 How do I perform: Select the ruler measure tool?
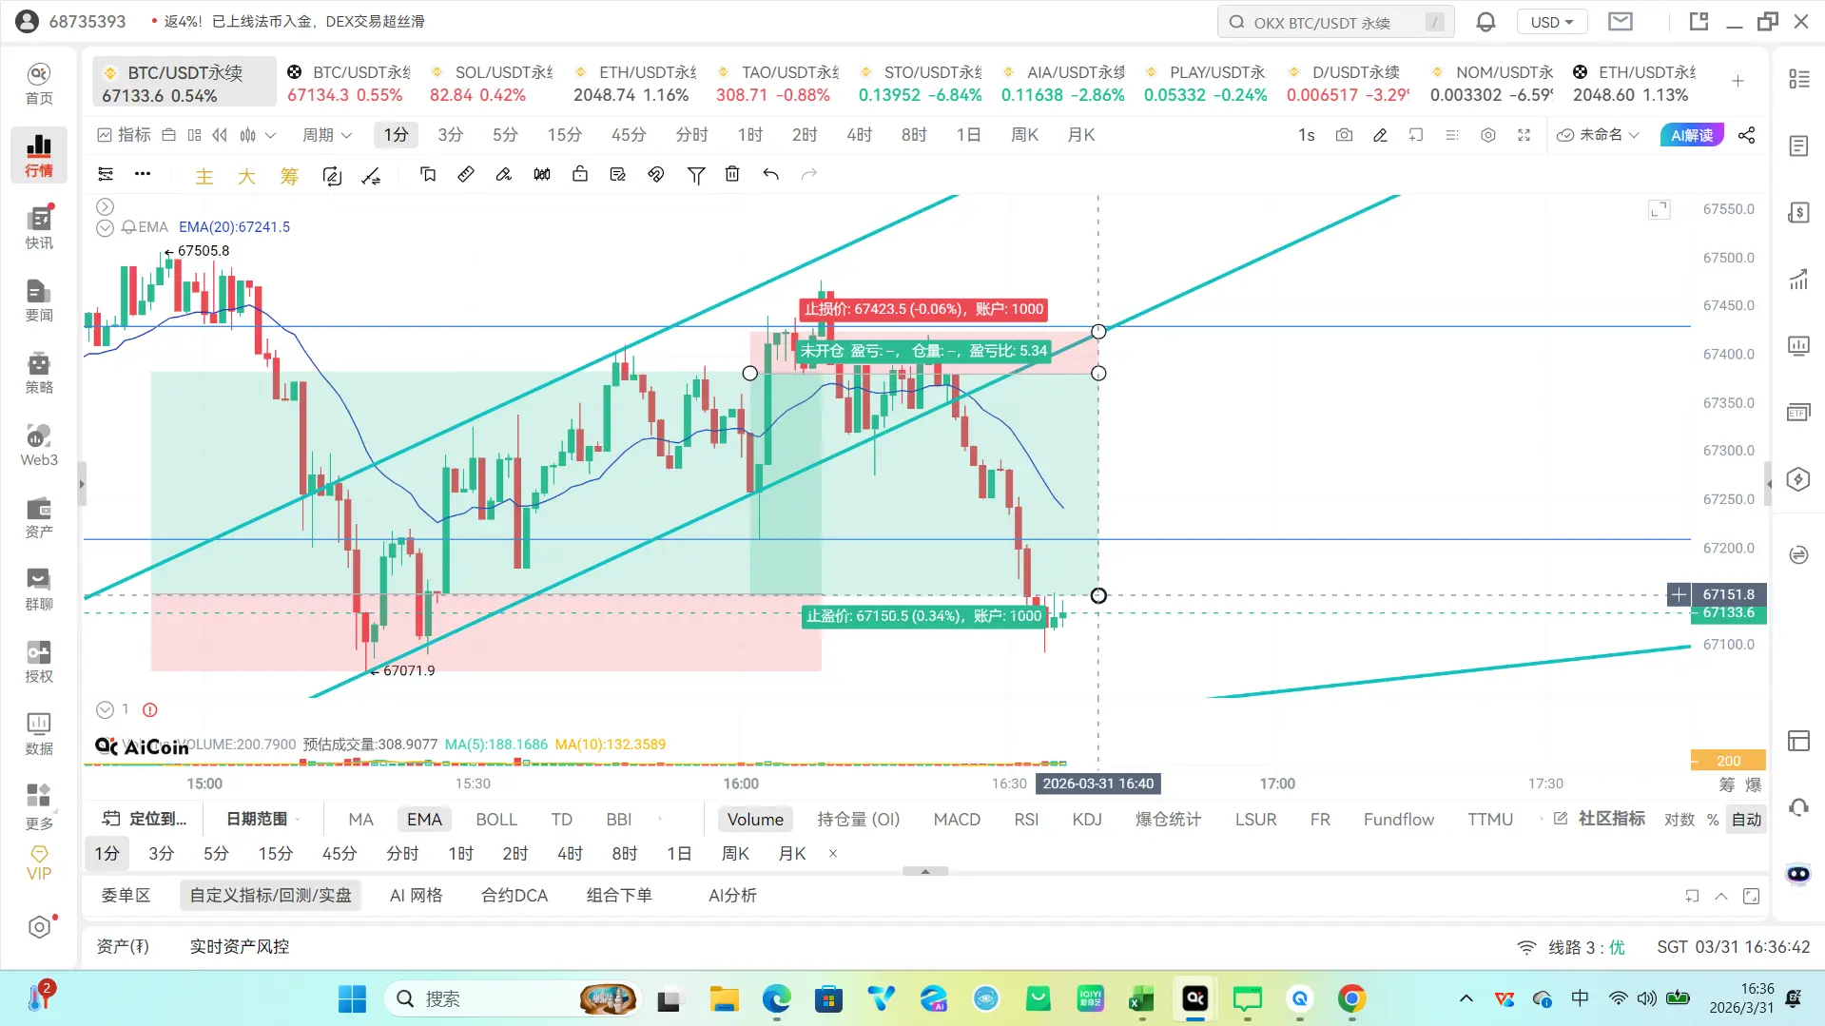[x=466, y=174]
